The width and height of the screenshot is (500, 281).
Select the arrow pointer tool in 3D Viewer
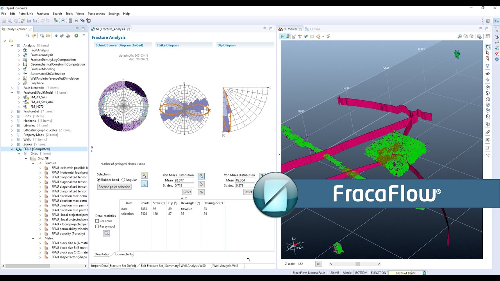coord(487,53)
